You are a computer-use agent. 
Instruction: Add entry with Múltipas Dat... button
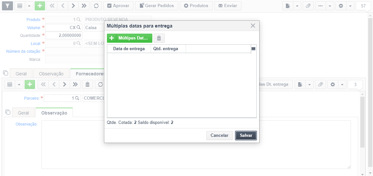tap(130, 38)
